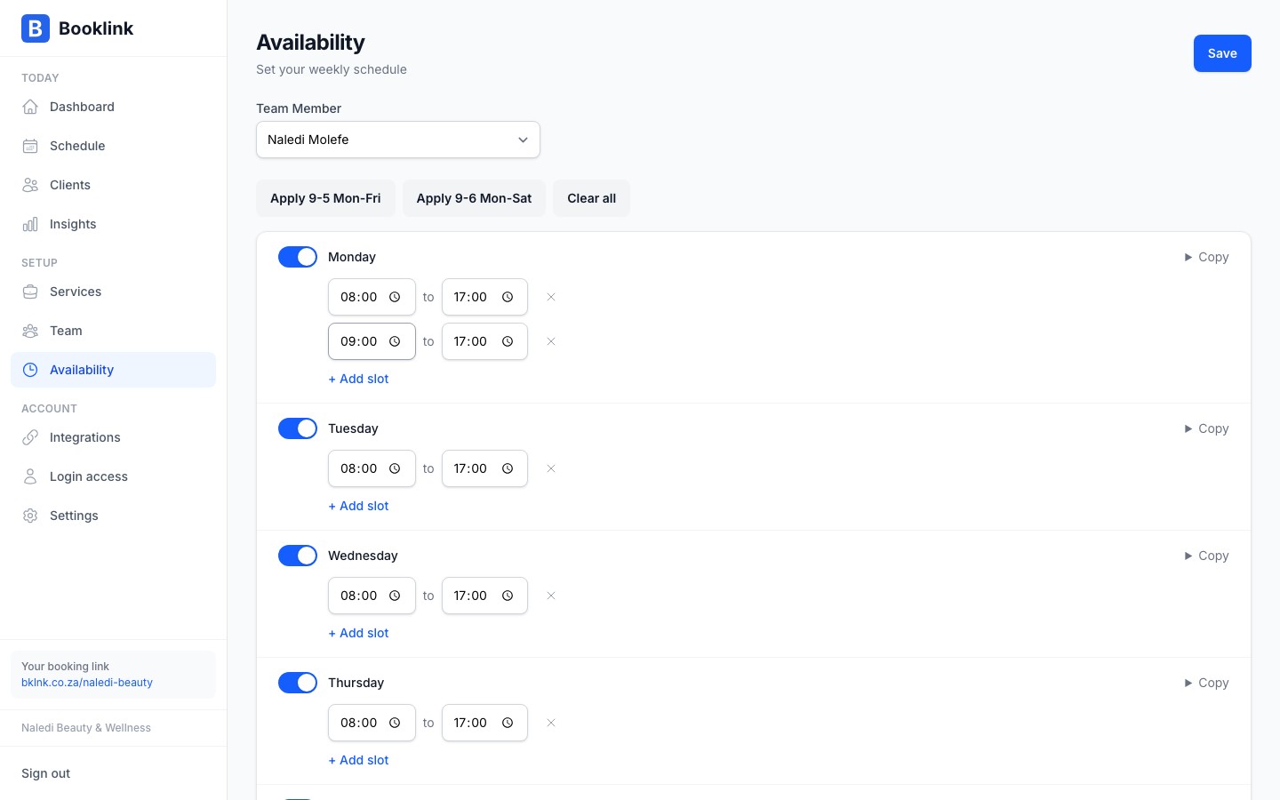
Task: Click the Services briefcase icon
Action: 30,292
